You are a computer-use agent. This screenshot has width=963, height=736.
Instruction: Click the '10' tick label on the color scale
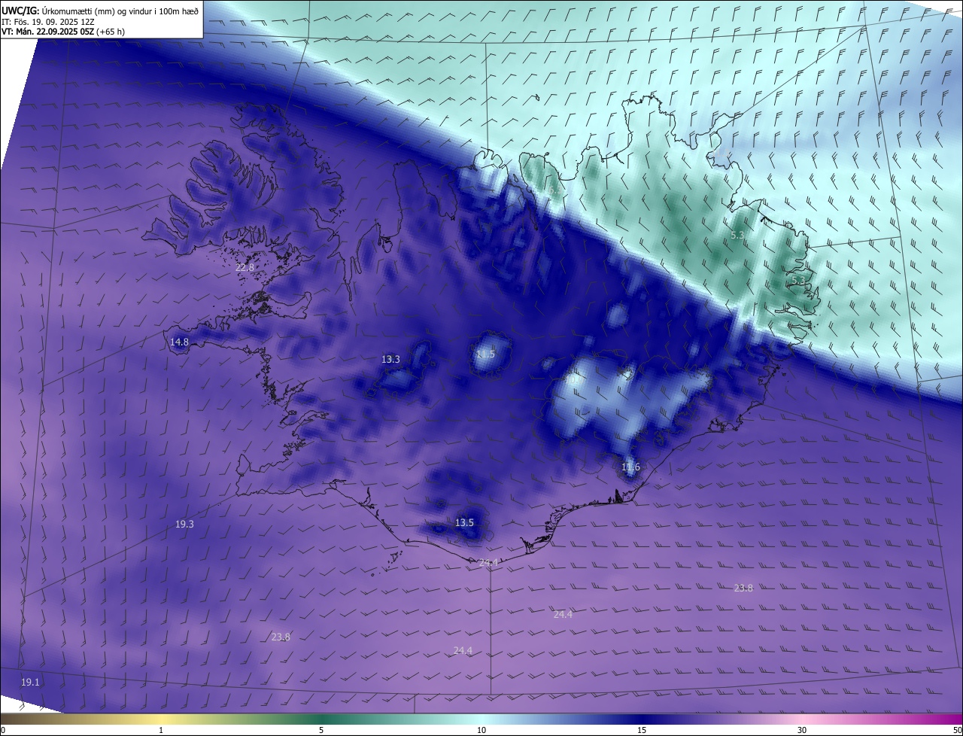pos(481,730)
